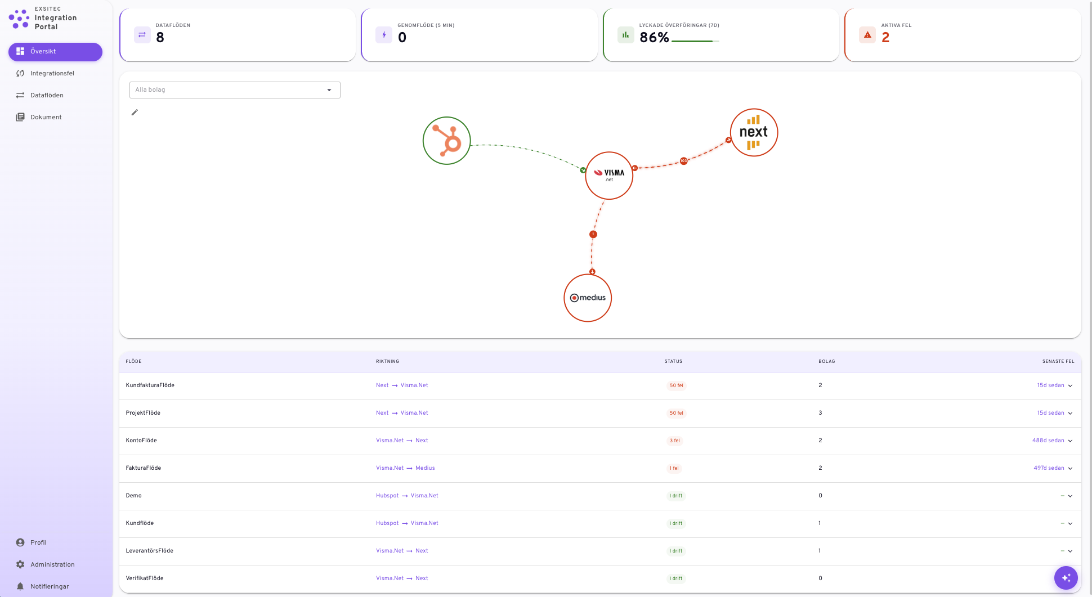Click the 86% success progress bar
Viewport: 1092px width, 597px height.
696,41
